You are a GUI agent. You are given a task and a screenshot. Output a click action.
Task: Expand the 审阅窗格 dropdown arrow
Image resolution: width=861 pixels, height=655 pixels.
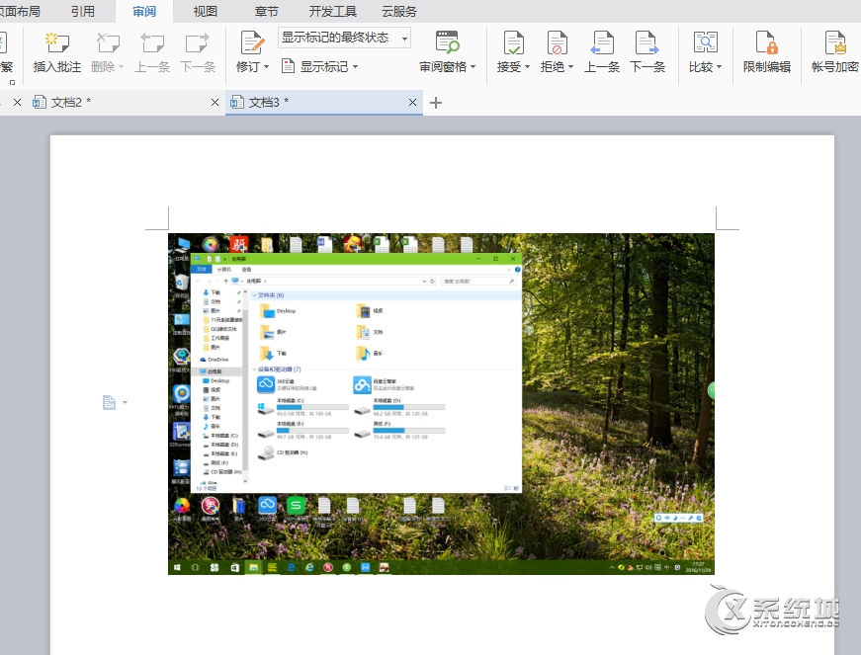point(473,67)
